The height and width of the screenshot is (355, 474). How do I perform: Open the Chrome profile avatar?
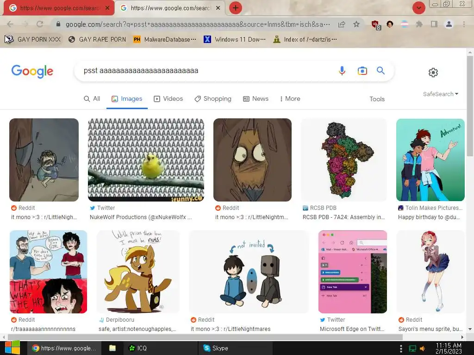(x=449, y=24)
